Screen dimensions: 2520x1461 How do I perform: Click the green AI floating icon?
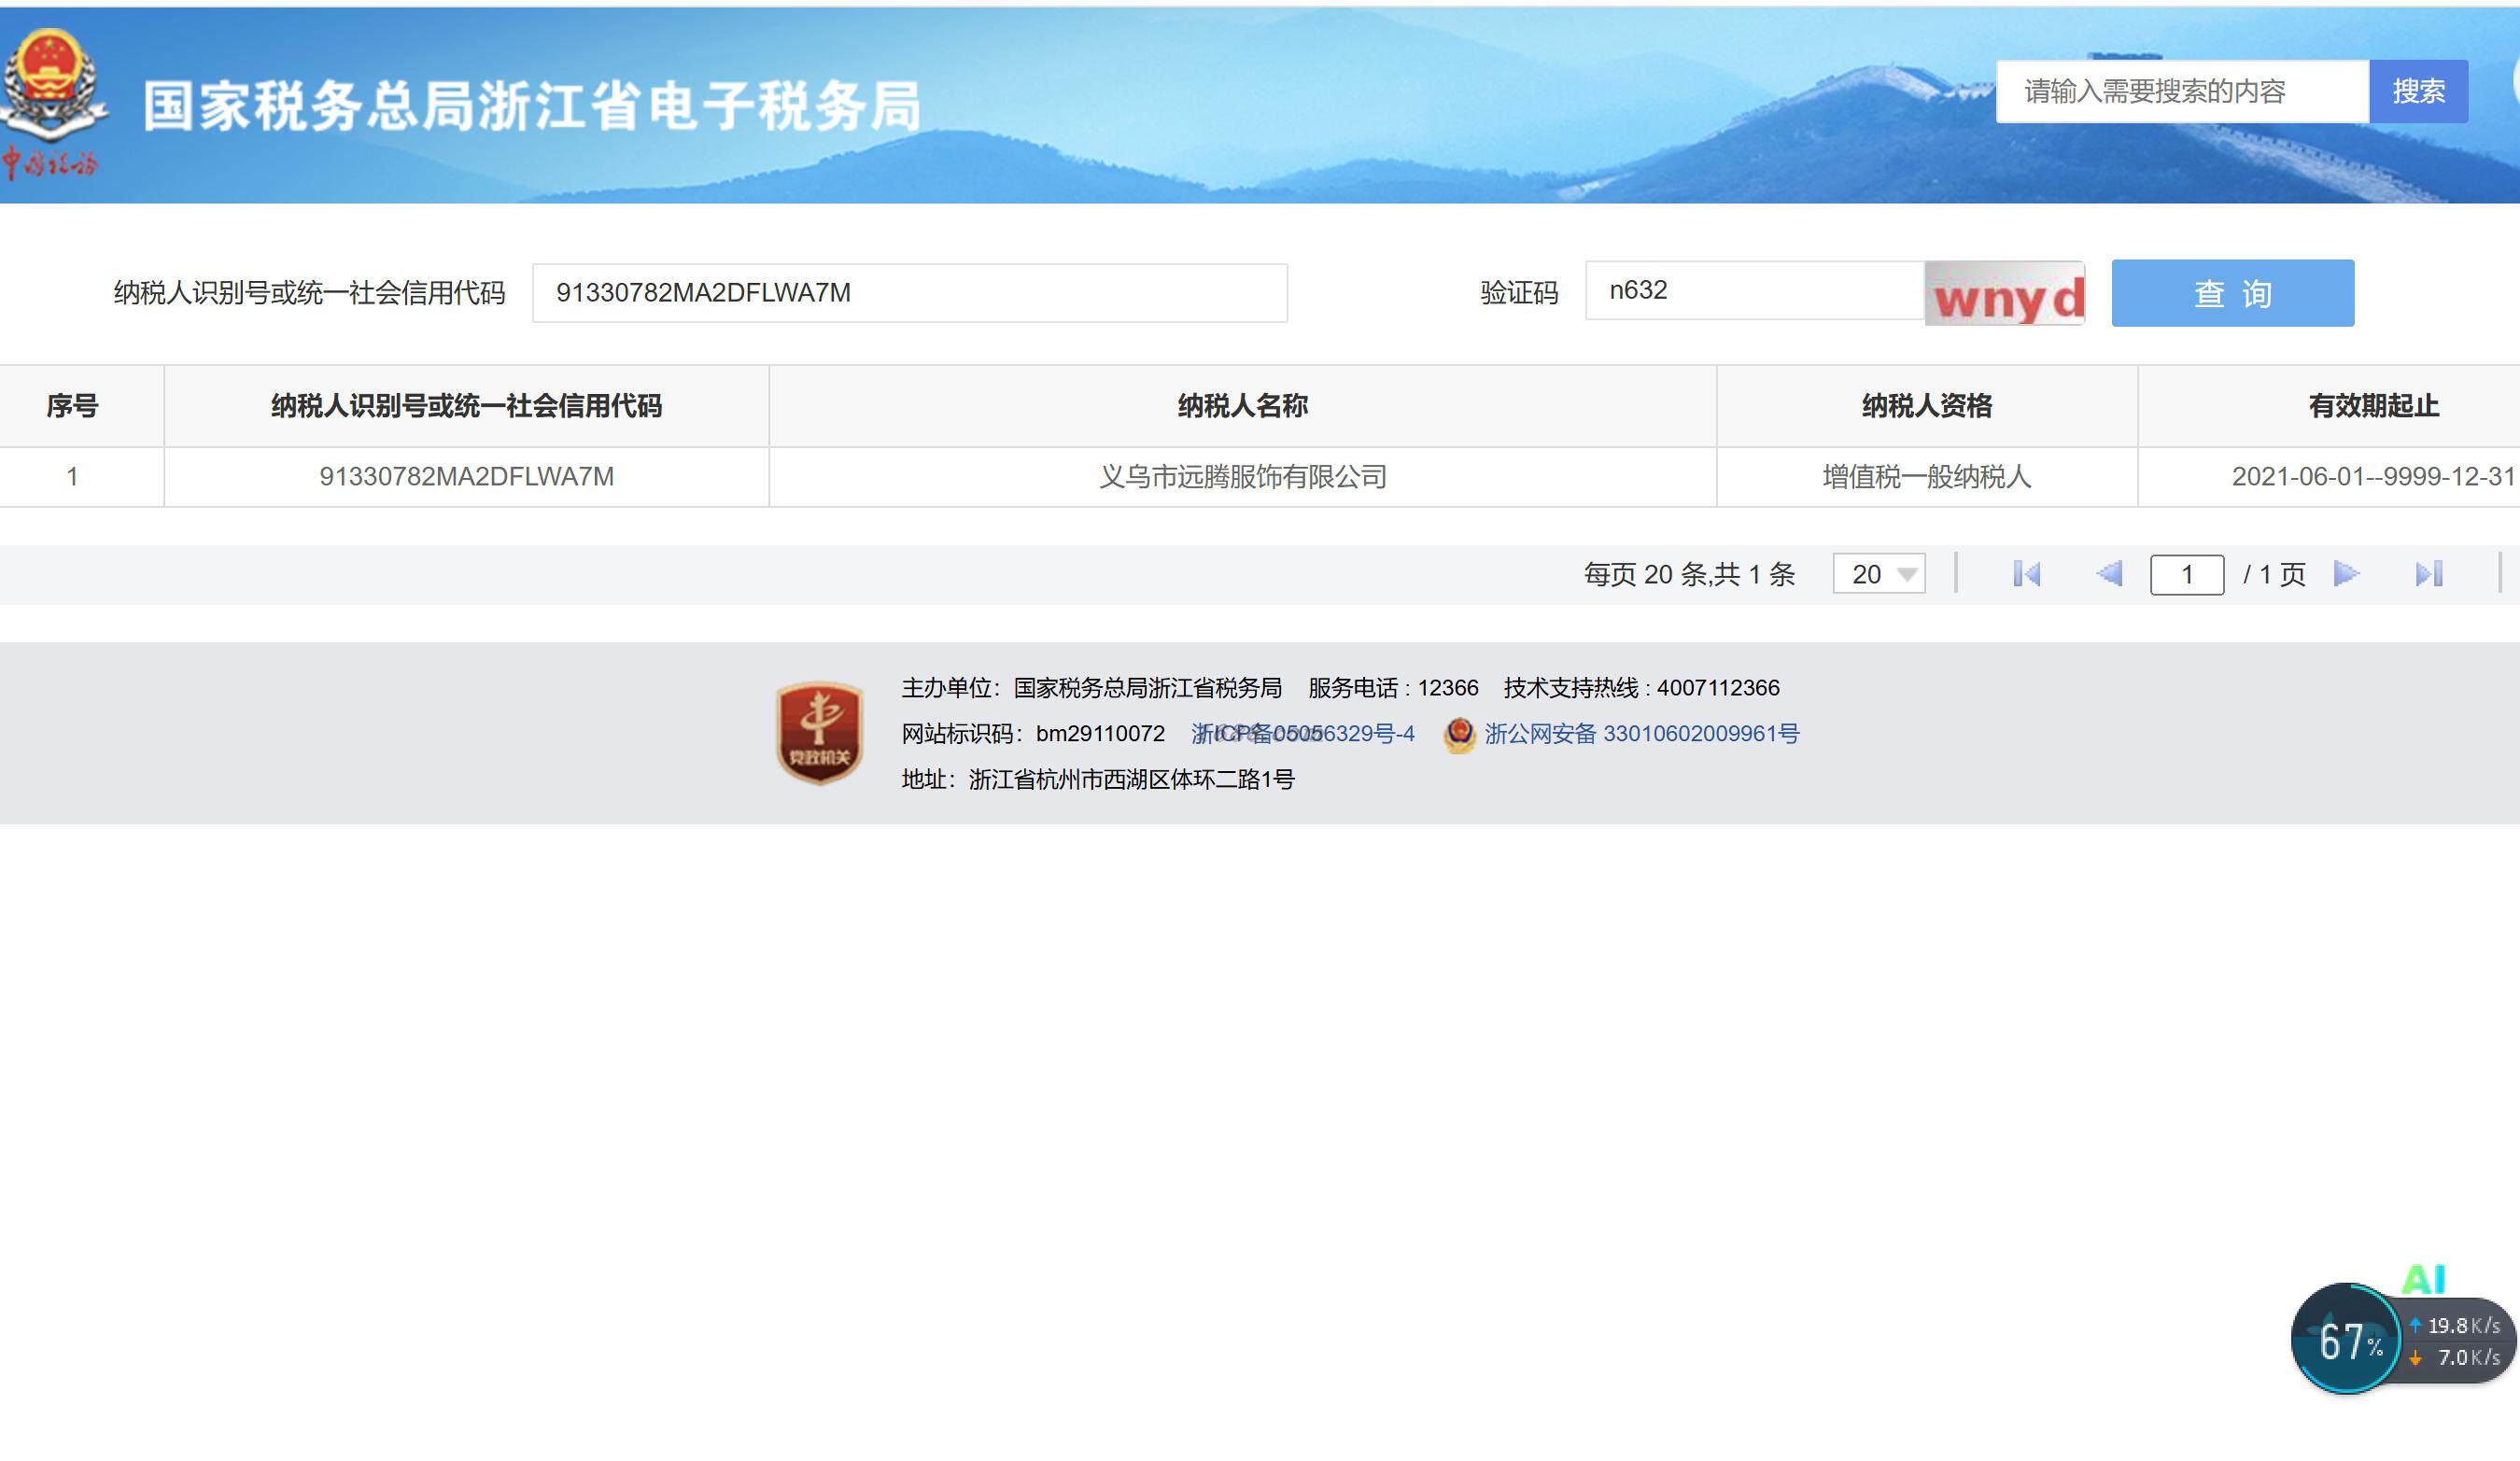(x=2422, y=1279)
